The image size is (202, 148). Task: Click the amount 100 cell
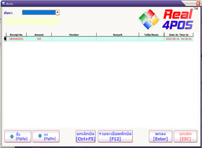point(39,39)
